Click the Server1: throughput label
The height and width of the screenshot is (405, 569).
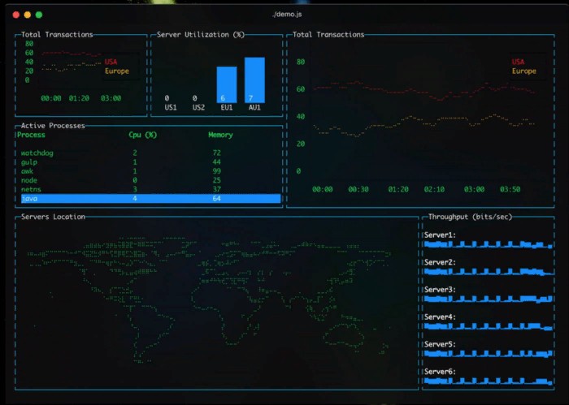(x=440, y=235)
